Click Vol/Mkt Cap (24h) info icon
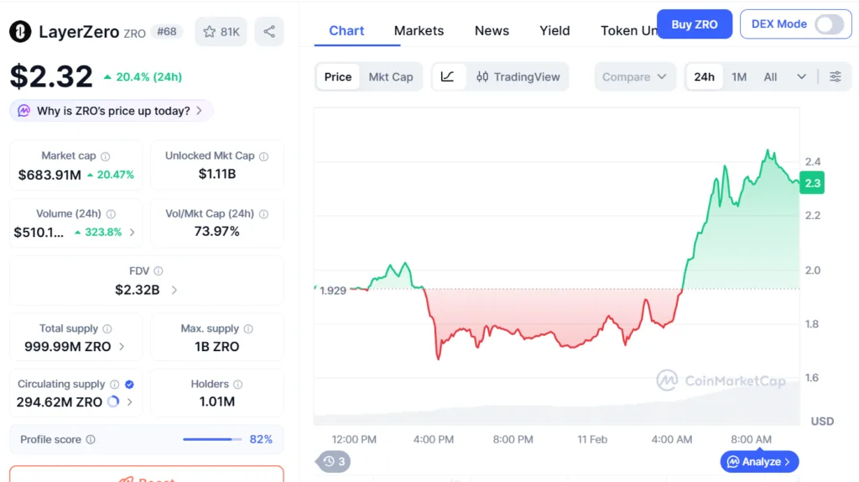 263,214
